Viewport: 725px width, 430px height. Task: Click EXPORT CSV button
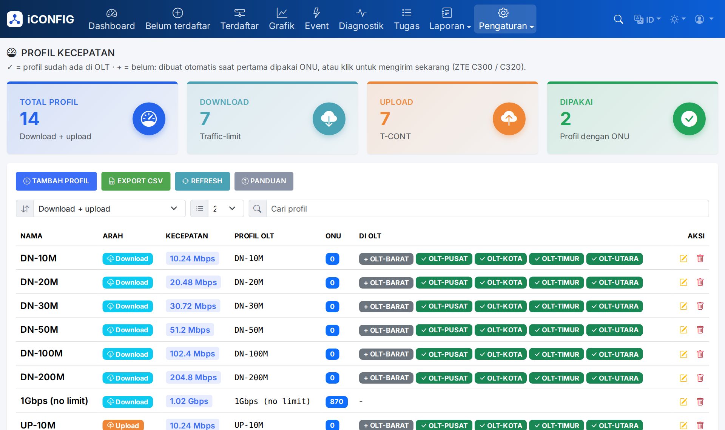(136, 181)
